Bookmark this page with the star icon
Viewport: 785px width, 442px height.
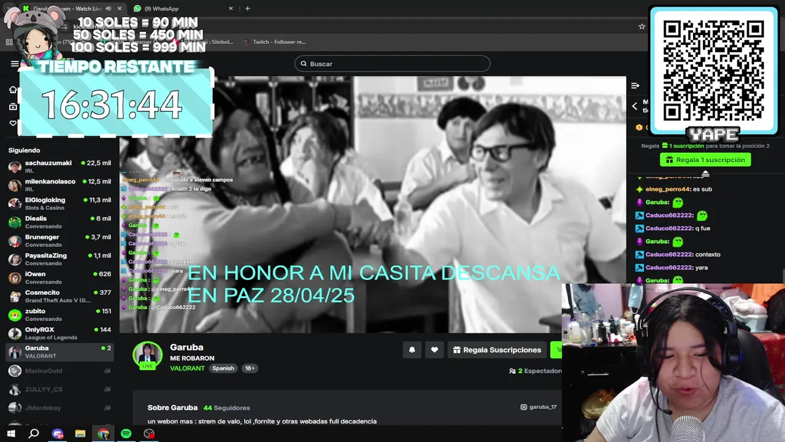coord(641,26)
